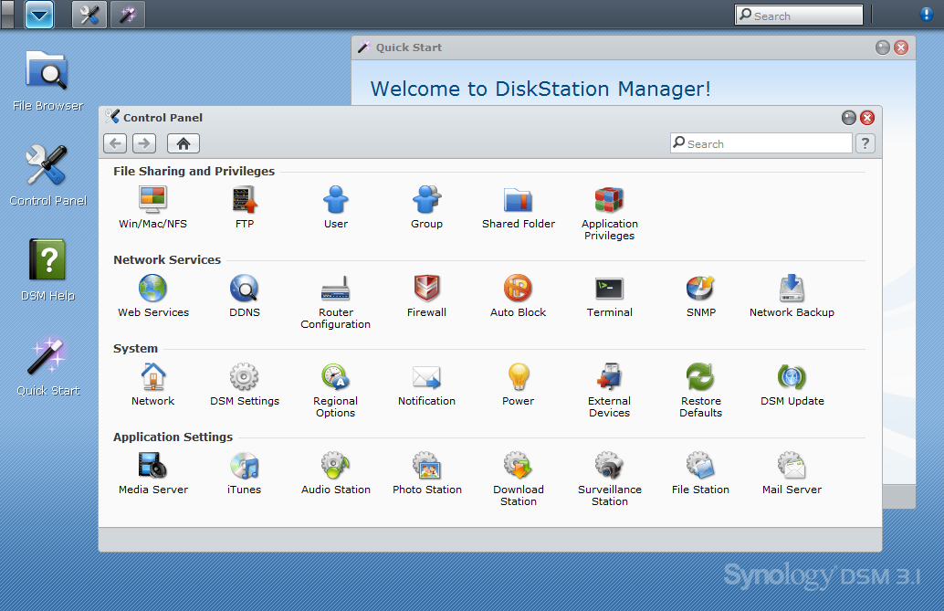Open SNMP settings
Image resolution: width=944 pixels, height=611 pixels.
[x=701, y=296]
